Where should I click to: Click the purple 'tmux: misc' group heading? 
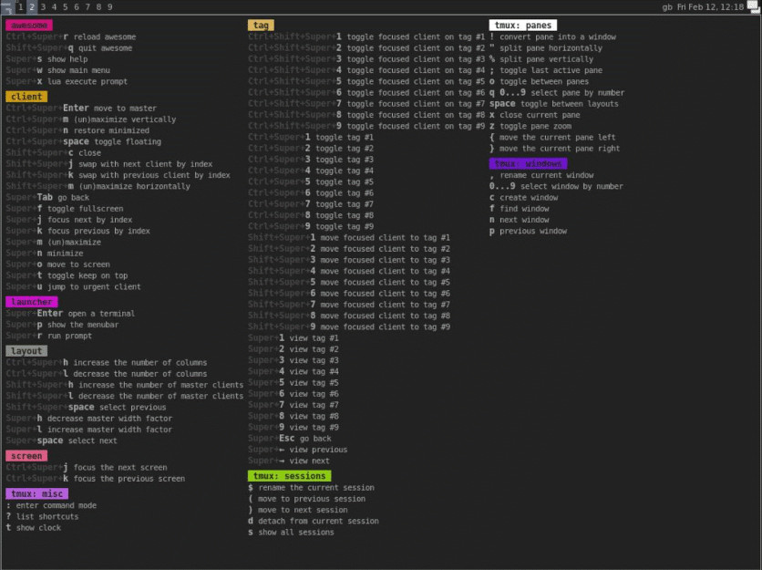(x=37, y=494)
